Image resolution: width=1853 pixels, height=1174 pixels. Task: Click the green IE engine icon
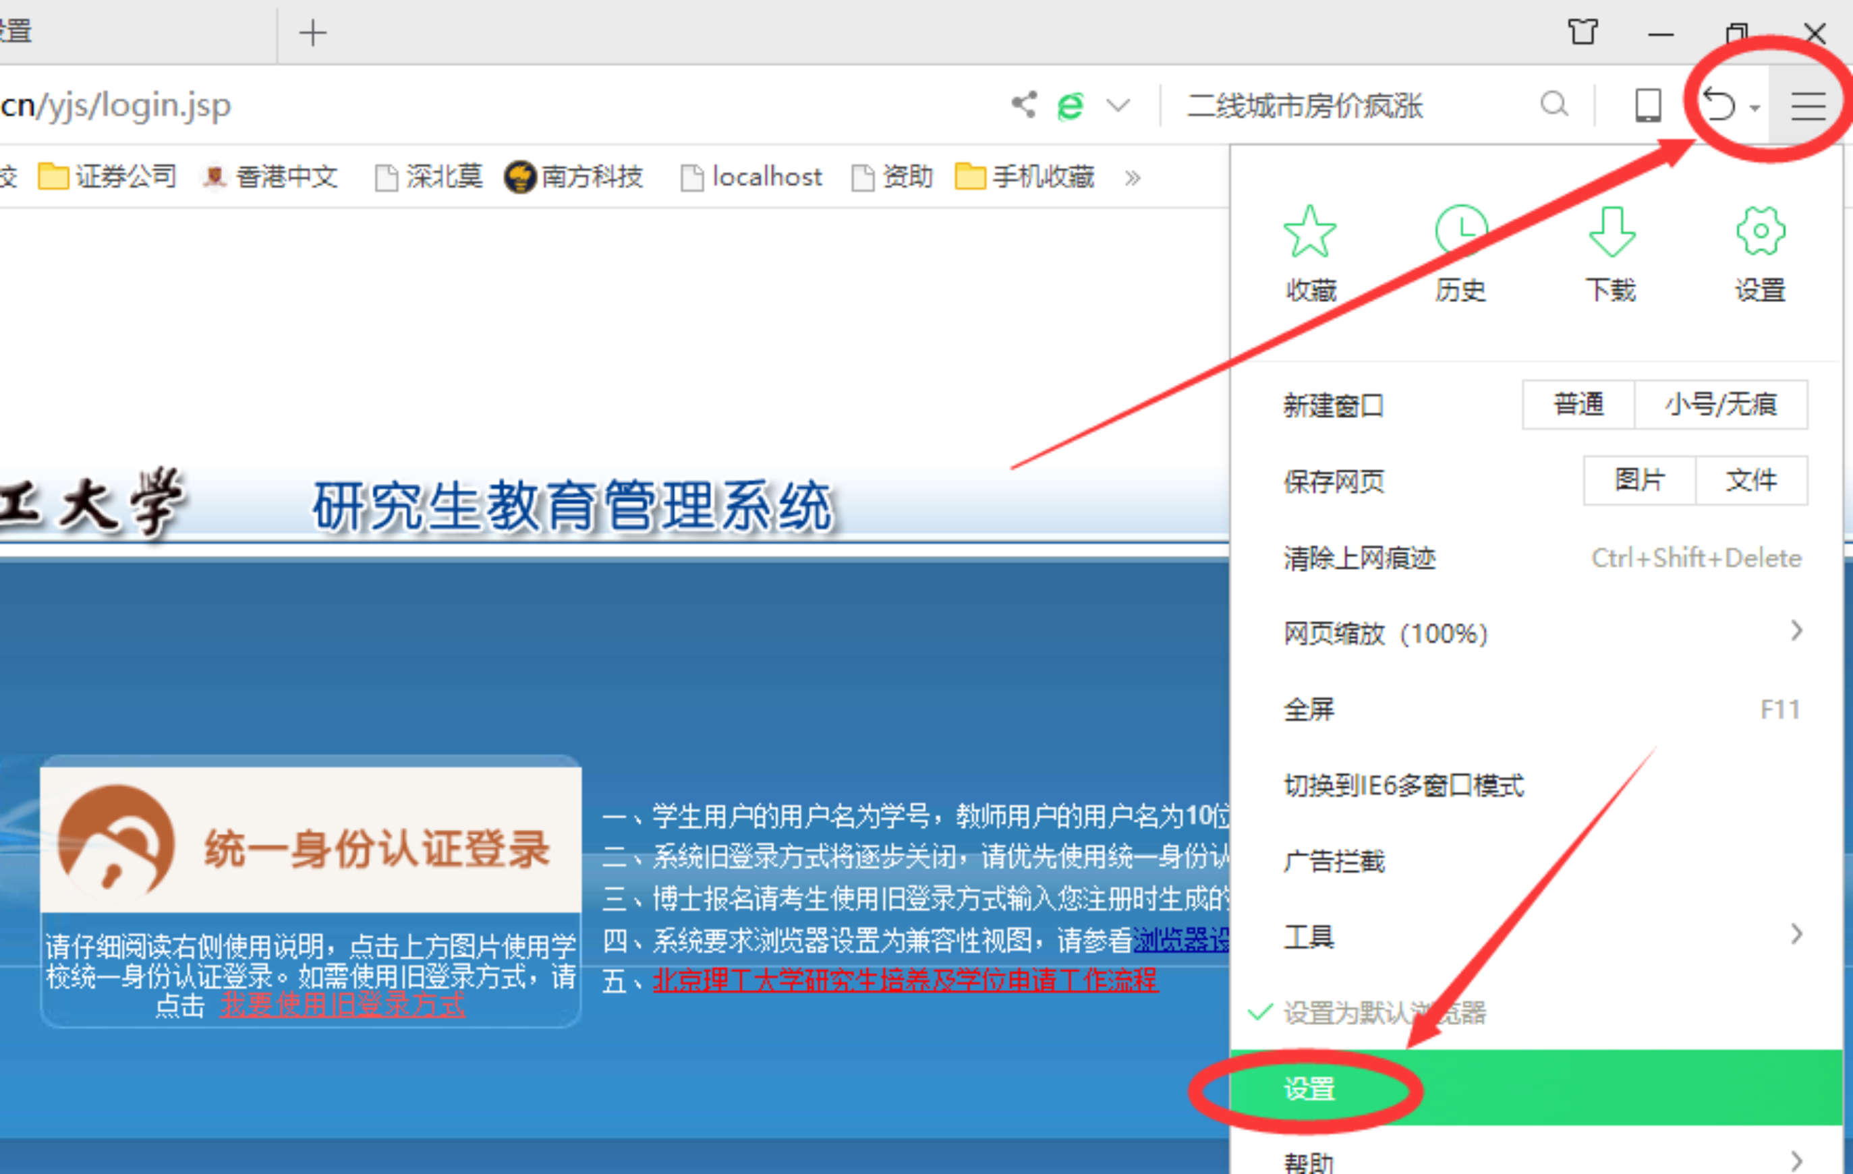1071,105
